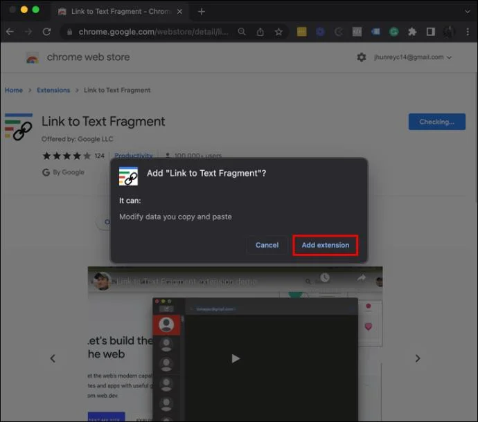Open Web Store settings gear
The image size is (478, 422).
point(361,57)
